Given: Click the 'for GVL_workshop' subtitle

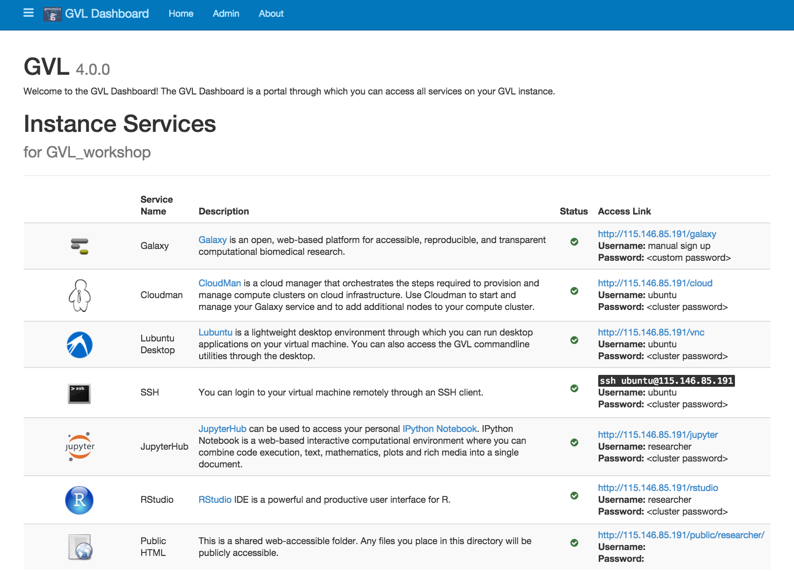Looking at the screenshot, I should (87, 152).
